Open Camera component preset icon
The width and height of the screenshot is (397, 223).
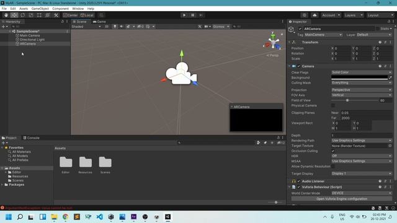385,66
